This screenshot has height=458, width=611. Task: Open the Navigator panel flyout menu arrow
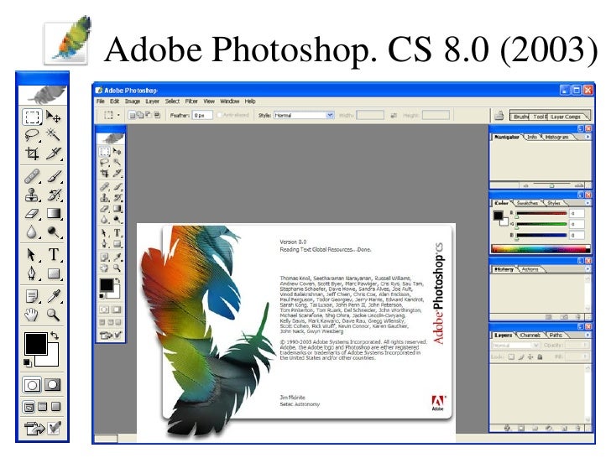click(587, 137)
